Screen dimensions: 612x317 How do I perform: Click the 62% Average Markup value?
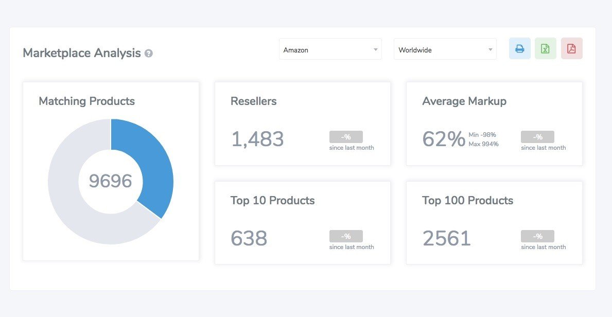(x=443, y=139)
